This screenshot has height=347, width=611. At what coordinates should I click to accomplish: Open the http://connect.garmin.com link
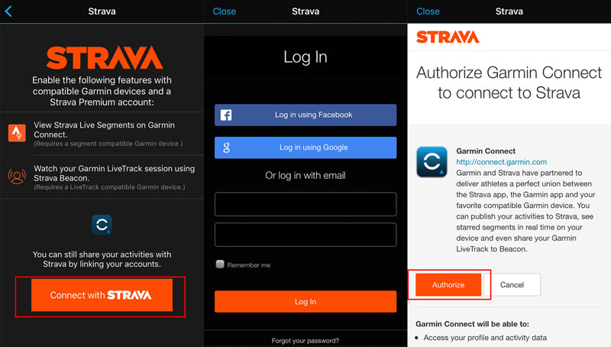click(x=502, y=162)
